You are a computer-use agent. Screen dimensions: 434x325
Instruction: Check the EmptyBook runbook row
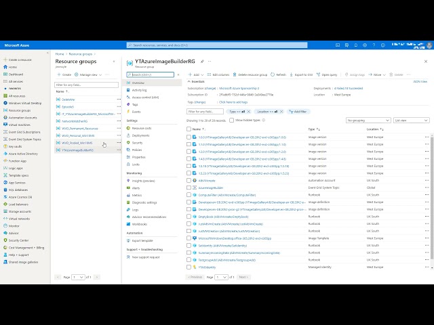pos(189,217)
